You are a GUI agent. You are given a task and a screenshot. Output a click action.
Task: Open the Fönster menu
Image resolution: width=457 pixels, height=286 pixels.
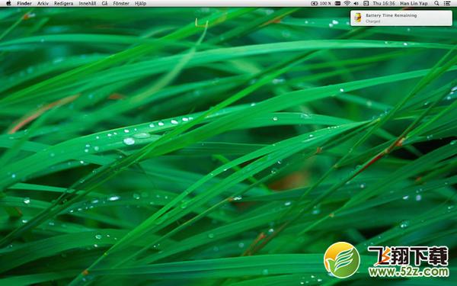(121, 4)
